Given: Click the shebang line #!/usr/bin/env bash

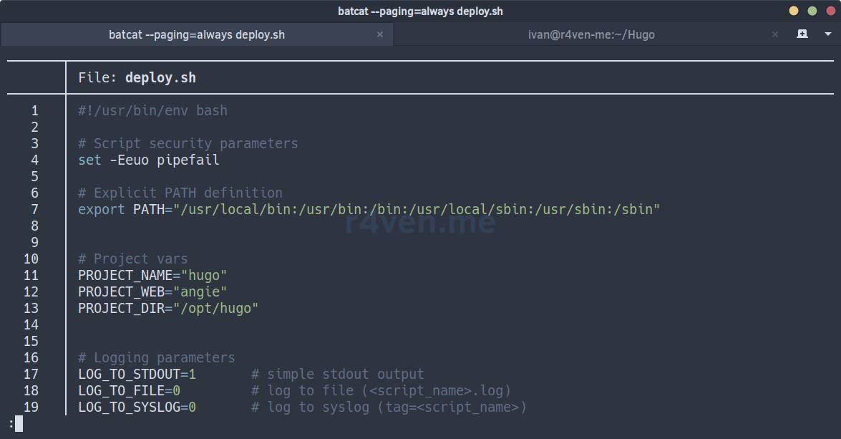Looking at the screenshot, I should click(x=152, y=111).
